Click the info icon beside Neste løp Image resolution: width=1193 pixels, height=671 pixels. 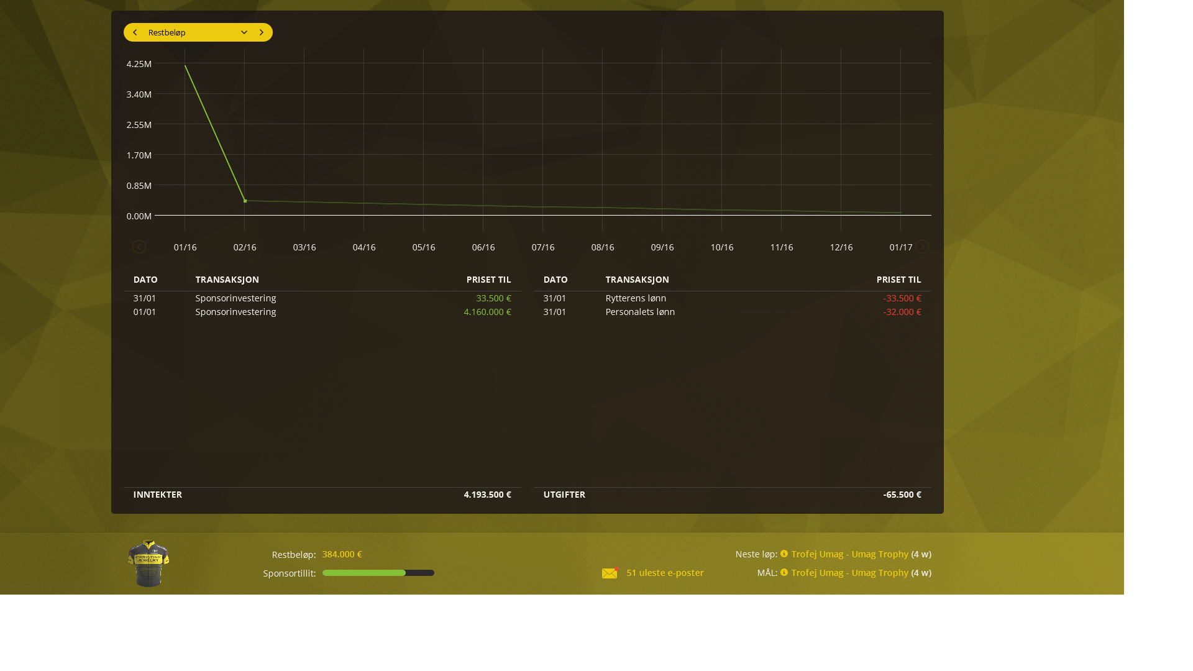(784, 554)
